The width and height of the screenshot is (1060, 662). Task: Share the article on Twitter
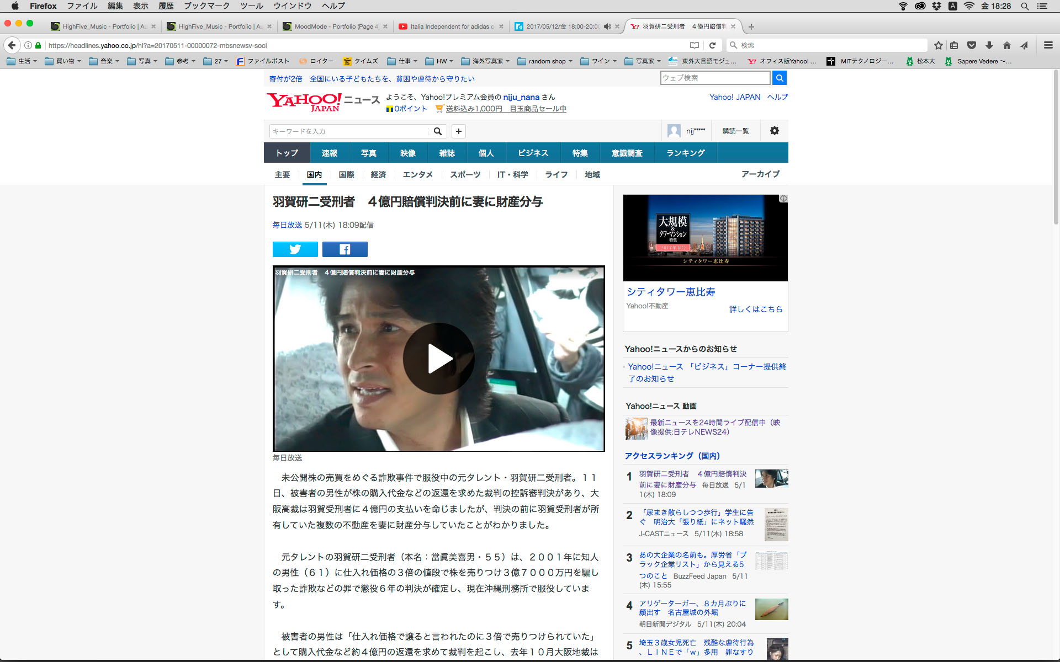tap(295, 249)
